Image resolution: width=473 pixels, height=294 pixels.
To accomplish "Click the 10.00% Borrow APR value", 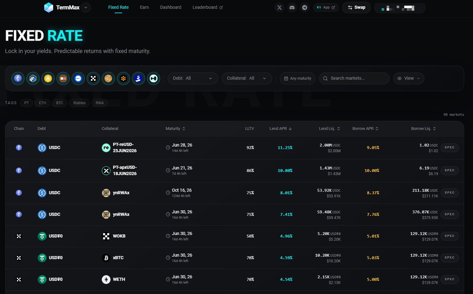I will coord(371,171).
